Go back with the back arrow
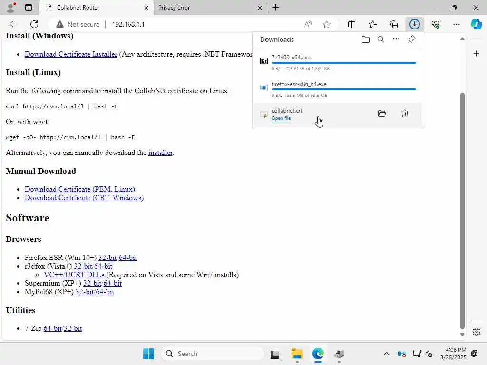The image size is (487, 365). pos(13,24)
